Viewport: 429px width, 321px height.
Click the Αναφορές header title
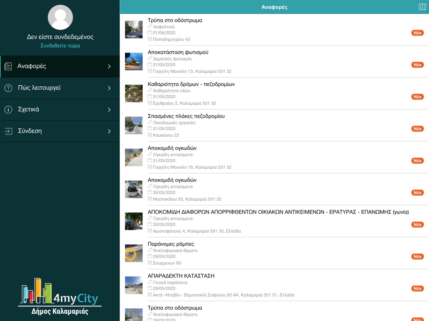tap(274, 7)
